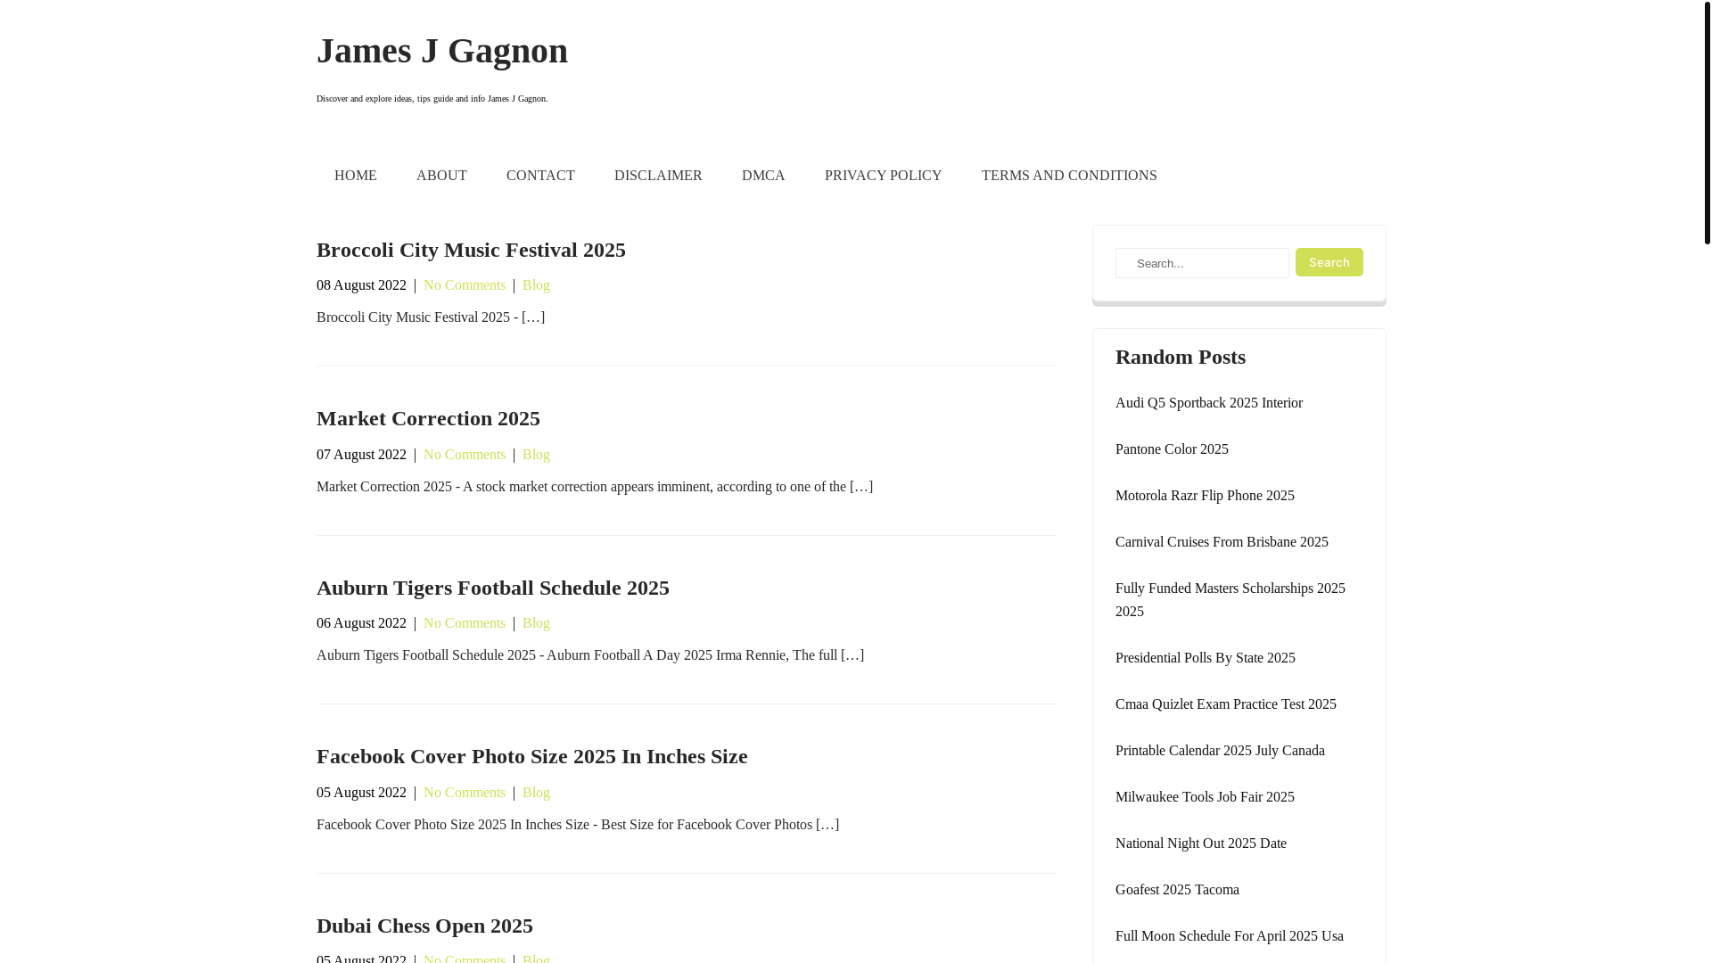Viewport: 1712px width, 963px height.
Task: Open No Comments link for Broccoli City post
Action: 465,285
